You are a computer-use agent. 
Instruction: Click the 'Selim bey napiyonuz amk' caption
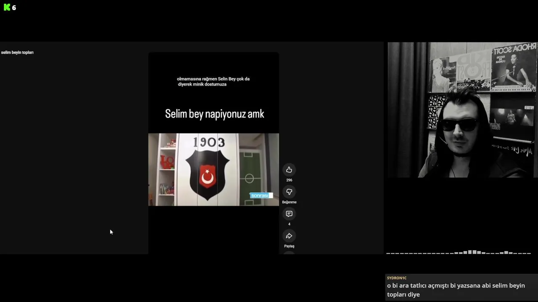coord(214,114)
